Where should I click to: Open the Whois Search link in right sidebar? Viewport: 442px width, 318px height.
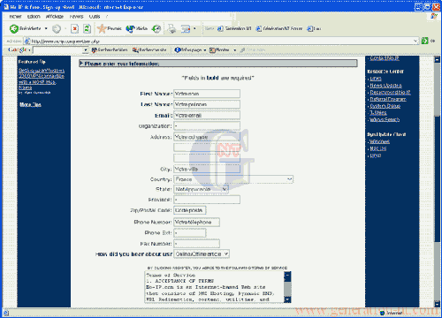coord(385,119)
